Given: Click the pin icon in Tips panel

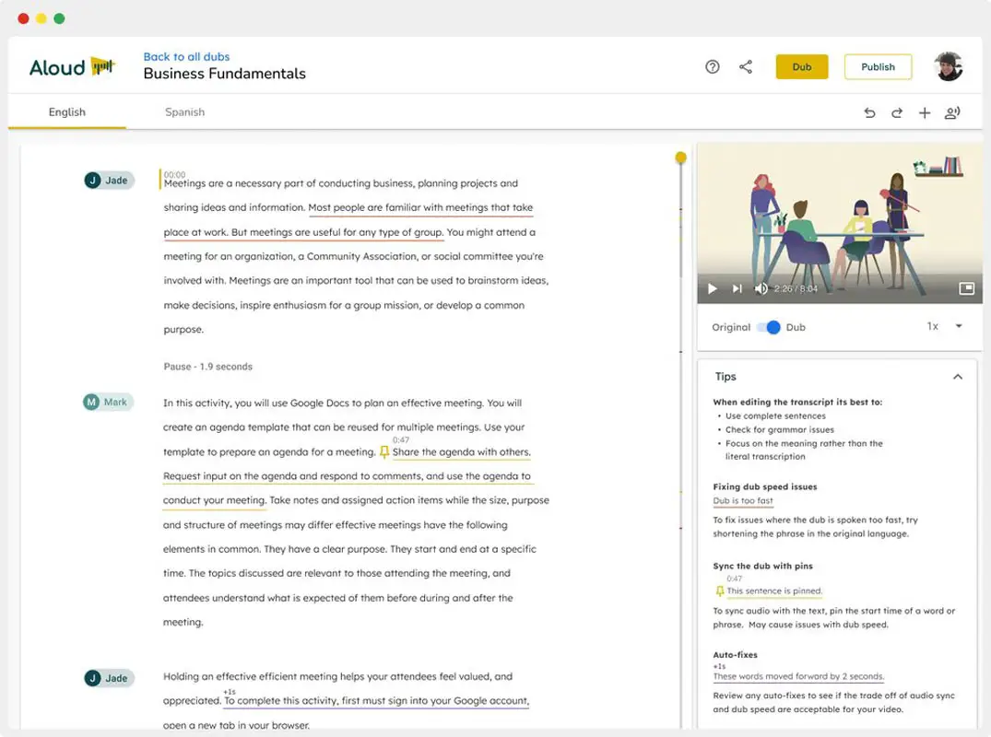Looking at the screenshot, I should pyautogui.click(x=719, y=591).
